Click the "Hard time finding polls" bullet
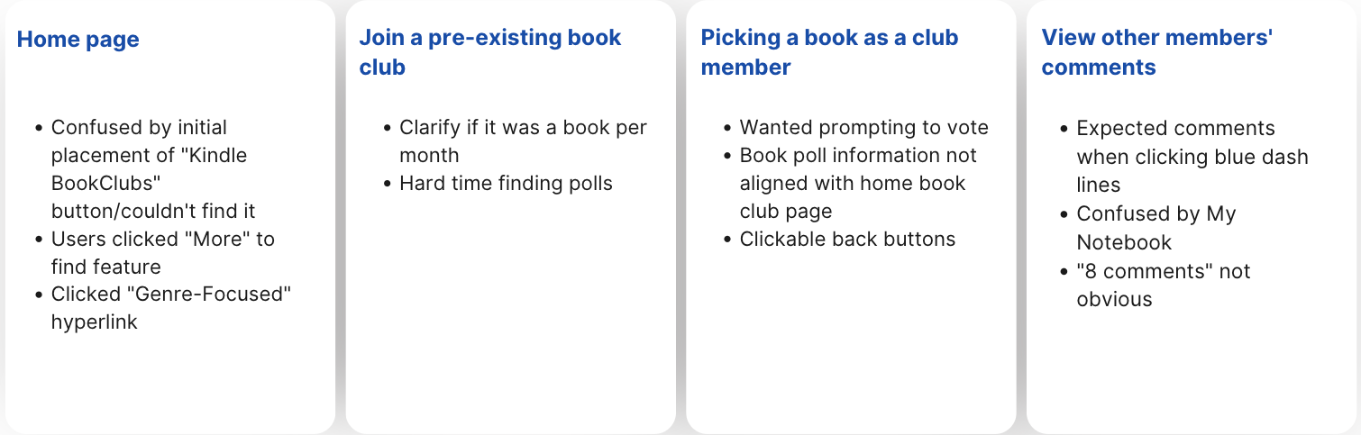Image resolution: width=1361 pixels, height=435 pixels. pos(506,184)
